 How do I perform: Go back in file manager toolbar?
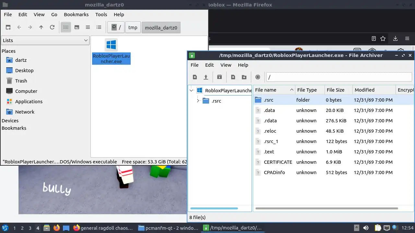[x=19, y=28]
